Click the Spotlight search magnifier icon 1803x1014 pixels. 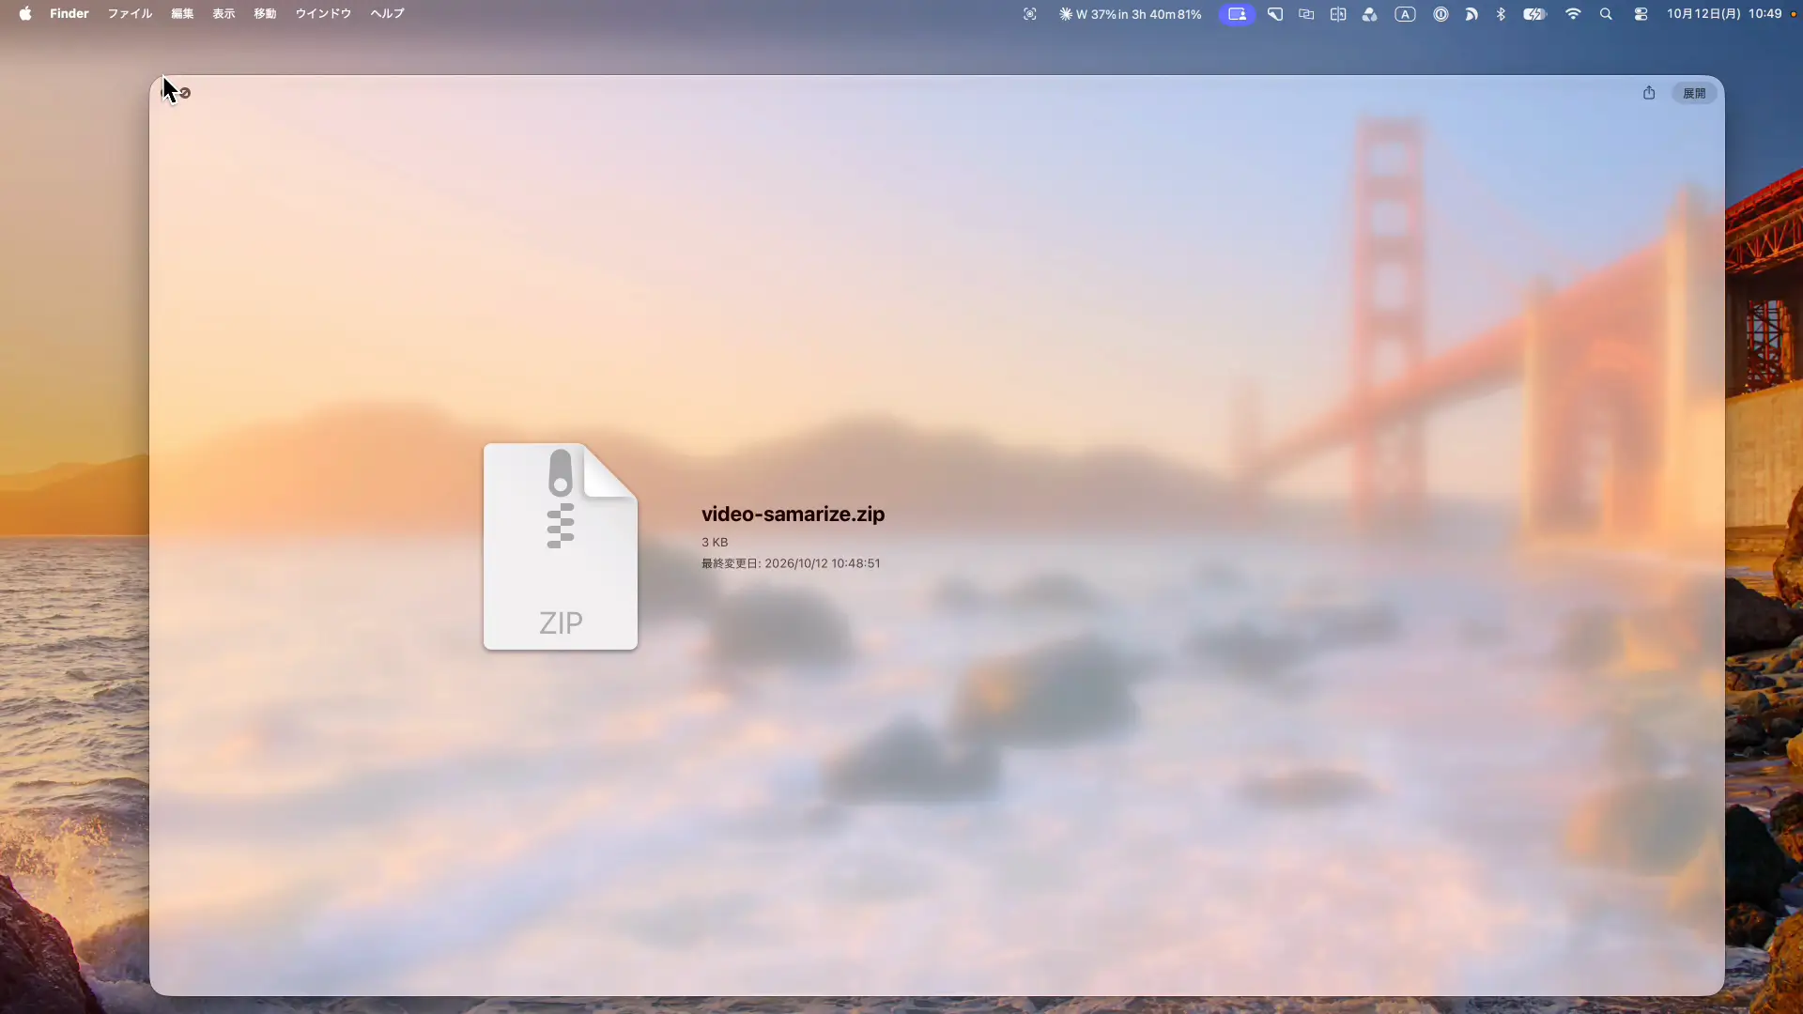[x=1606, y=14]
